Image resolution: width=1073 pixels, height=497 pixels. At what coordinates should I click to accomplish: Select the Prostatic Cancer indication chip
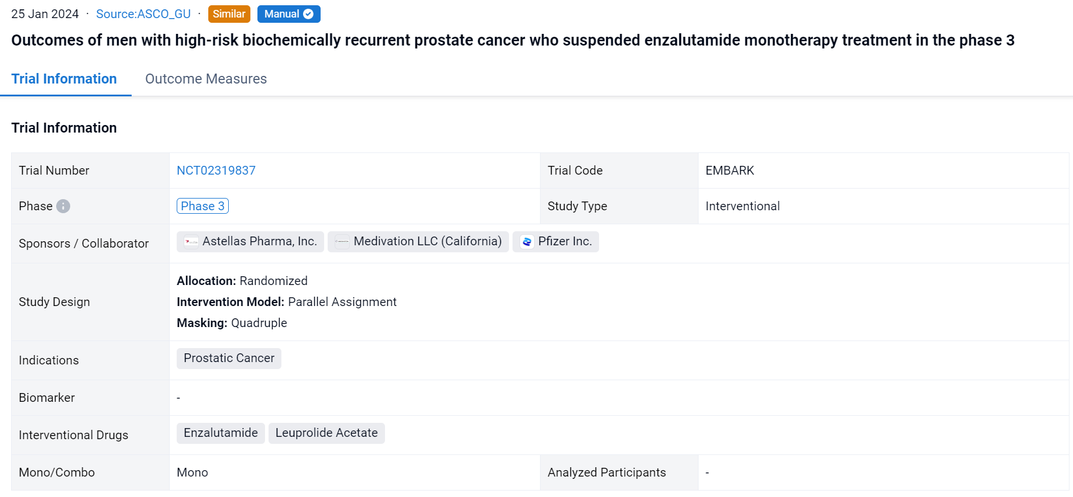click(229, 359)
